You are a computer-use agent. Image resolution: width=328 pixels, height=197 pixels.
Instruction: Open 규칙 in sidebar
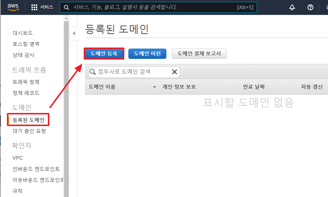point(18,191)
